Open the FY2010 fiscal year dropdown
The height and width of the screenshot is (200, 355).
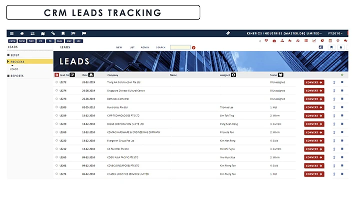pyautogui.click(x=336, y=33)
